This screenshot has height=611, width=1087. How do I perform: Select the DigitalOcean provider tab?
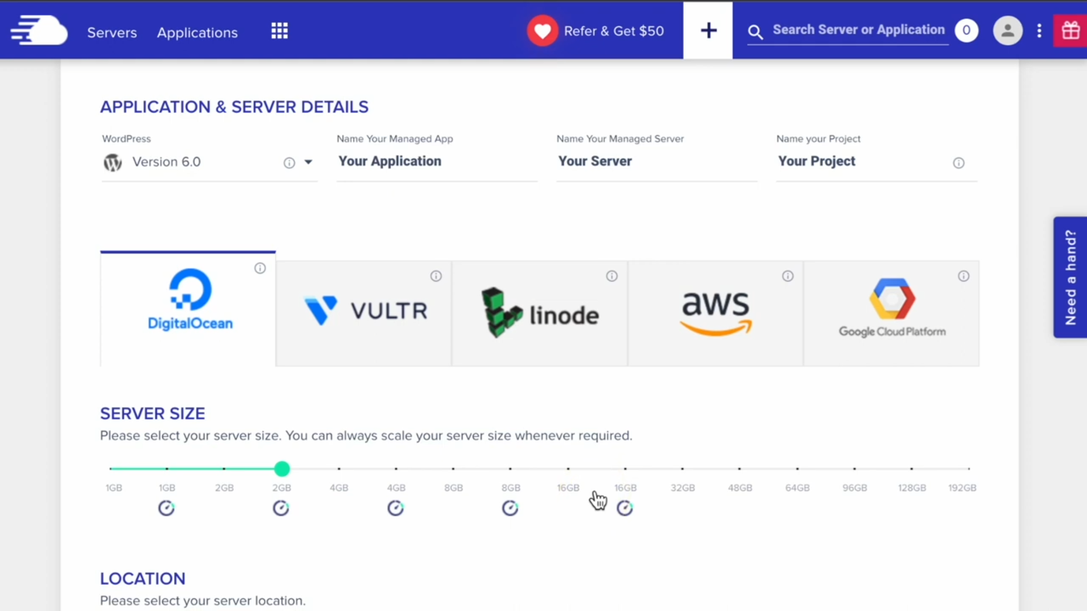tap(188, 309)
